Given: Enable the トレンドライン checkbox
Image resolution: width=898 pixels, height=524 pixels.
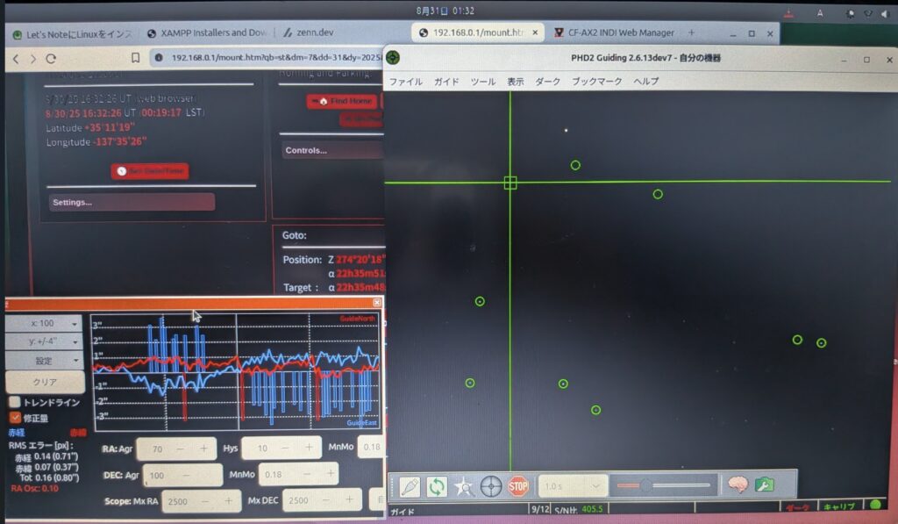Looking at the screenshot, I should [15, 401].
